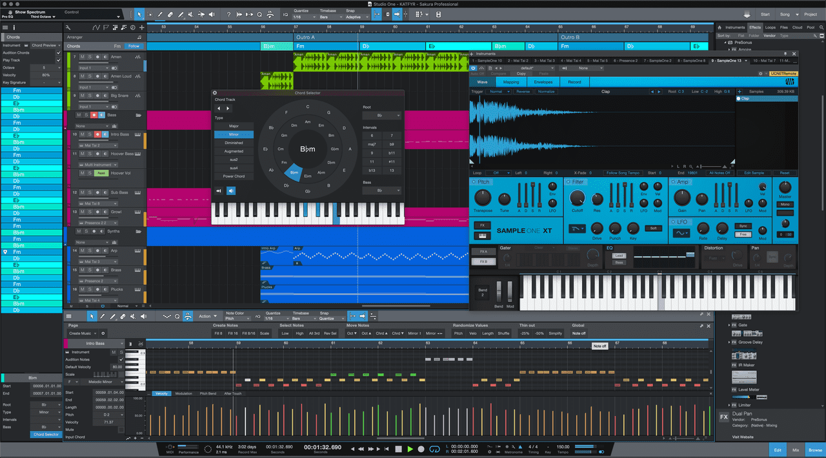Viewport: 826px width, 458px height.
Task: Open the Bass dropdown in Chord Selector
Action: [x=382, y=191]
